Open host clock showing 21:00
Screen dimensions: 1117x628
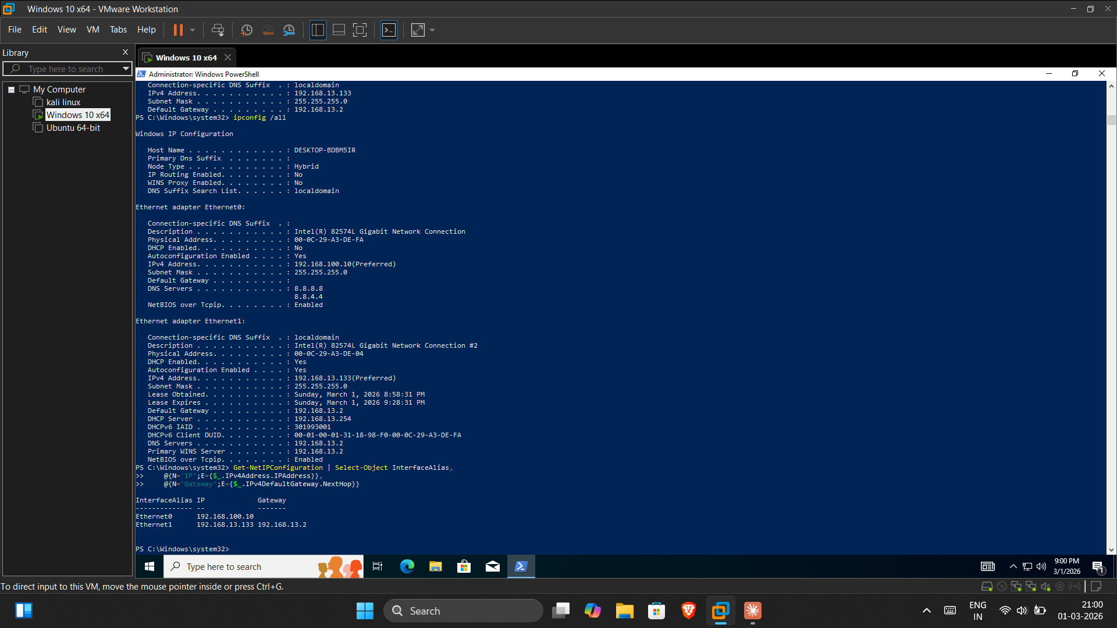1080,611
